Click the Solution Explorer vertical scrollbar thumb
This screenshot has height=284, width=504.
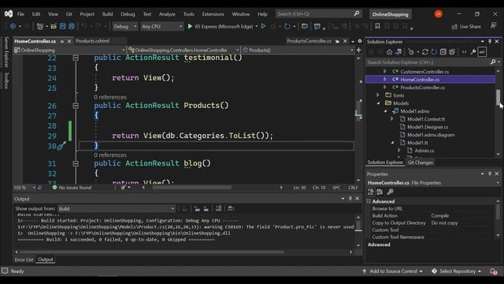click(498, 97)
